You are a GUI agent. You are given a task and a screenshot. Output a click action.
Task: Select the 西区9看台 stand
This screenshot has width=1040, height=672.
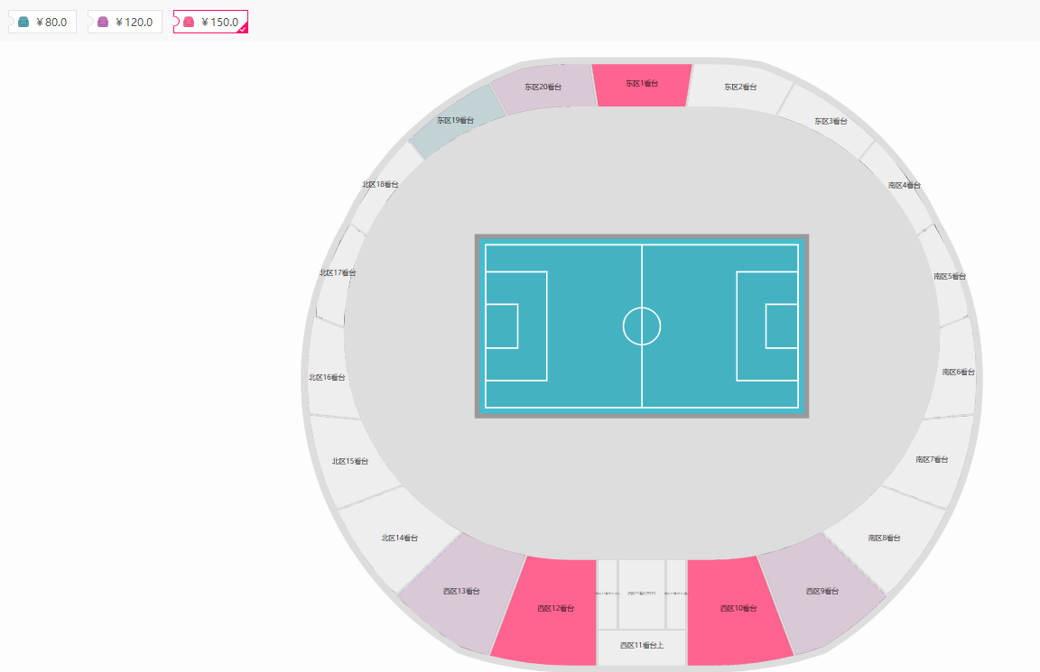coord(822,593)
